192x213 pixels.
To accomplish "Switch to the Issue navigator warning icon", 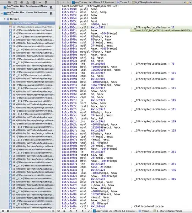I will pyautogui.click(x=28, y=2).
